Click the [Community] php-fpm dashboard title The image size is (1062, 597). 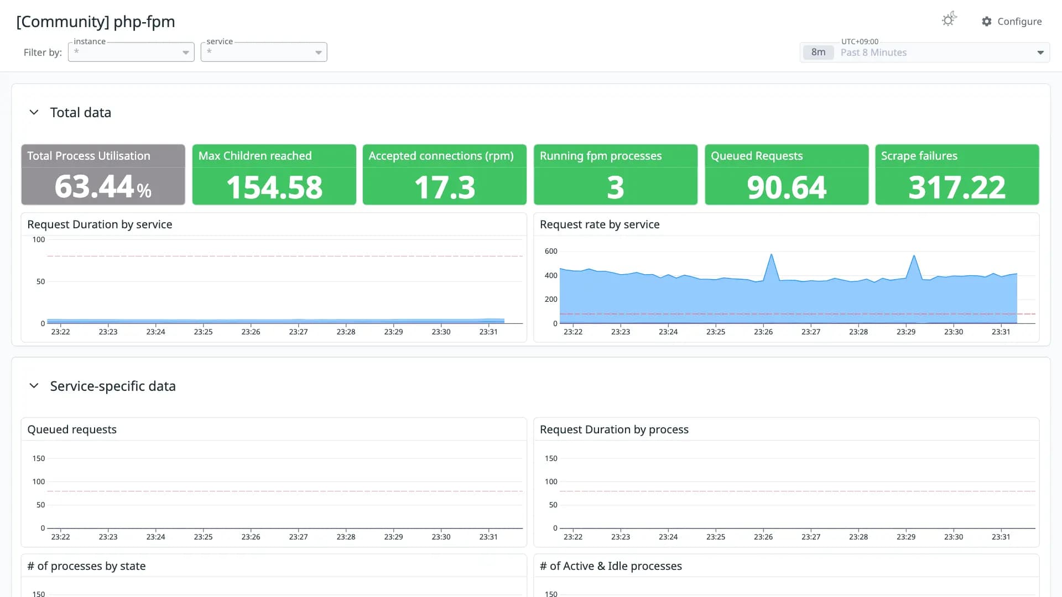click(96, 22)
